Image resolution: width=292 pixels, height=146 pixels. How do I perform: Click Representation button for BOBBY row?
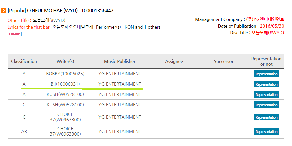click(266, 74)
